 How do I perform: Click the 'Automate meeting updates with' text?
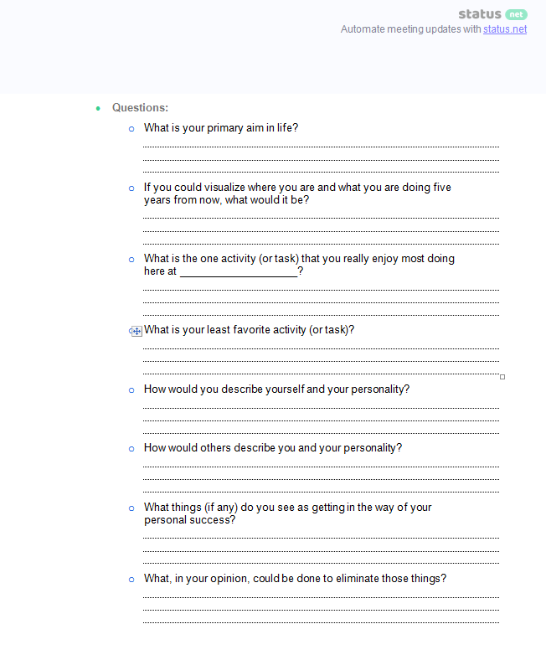410,29
